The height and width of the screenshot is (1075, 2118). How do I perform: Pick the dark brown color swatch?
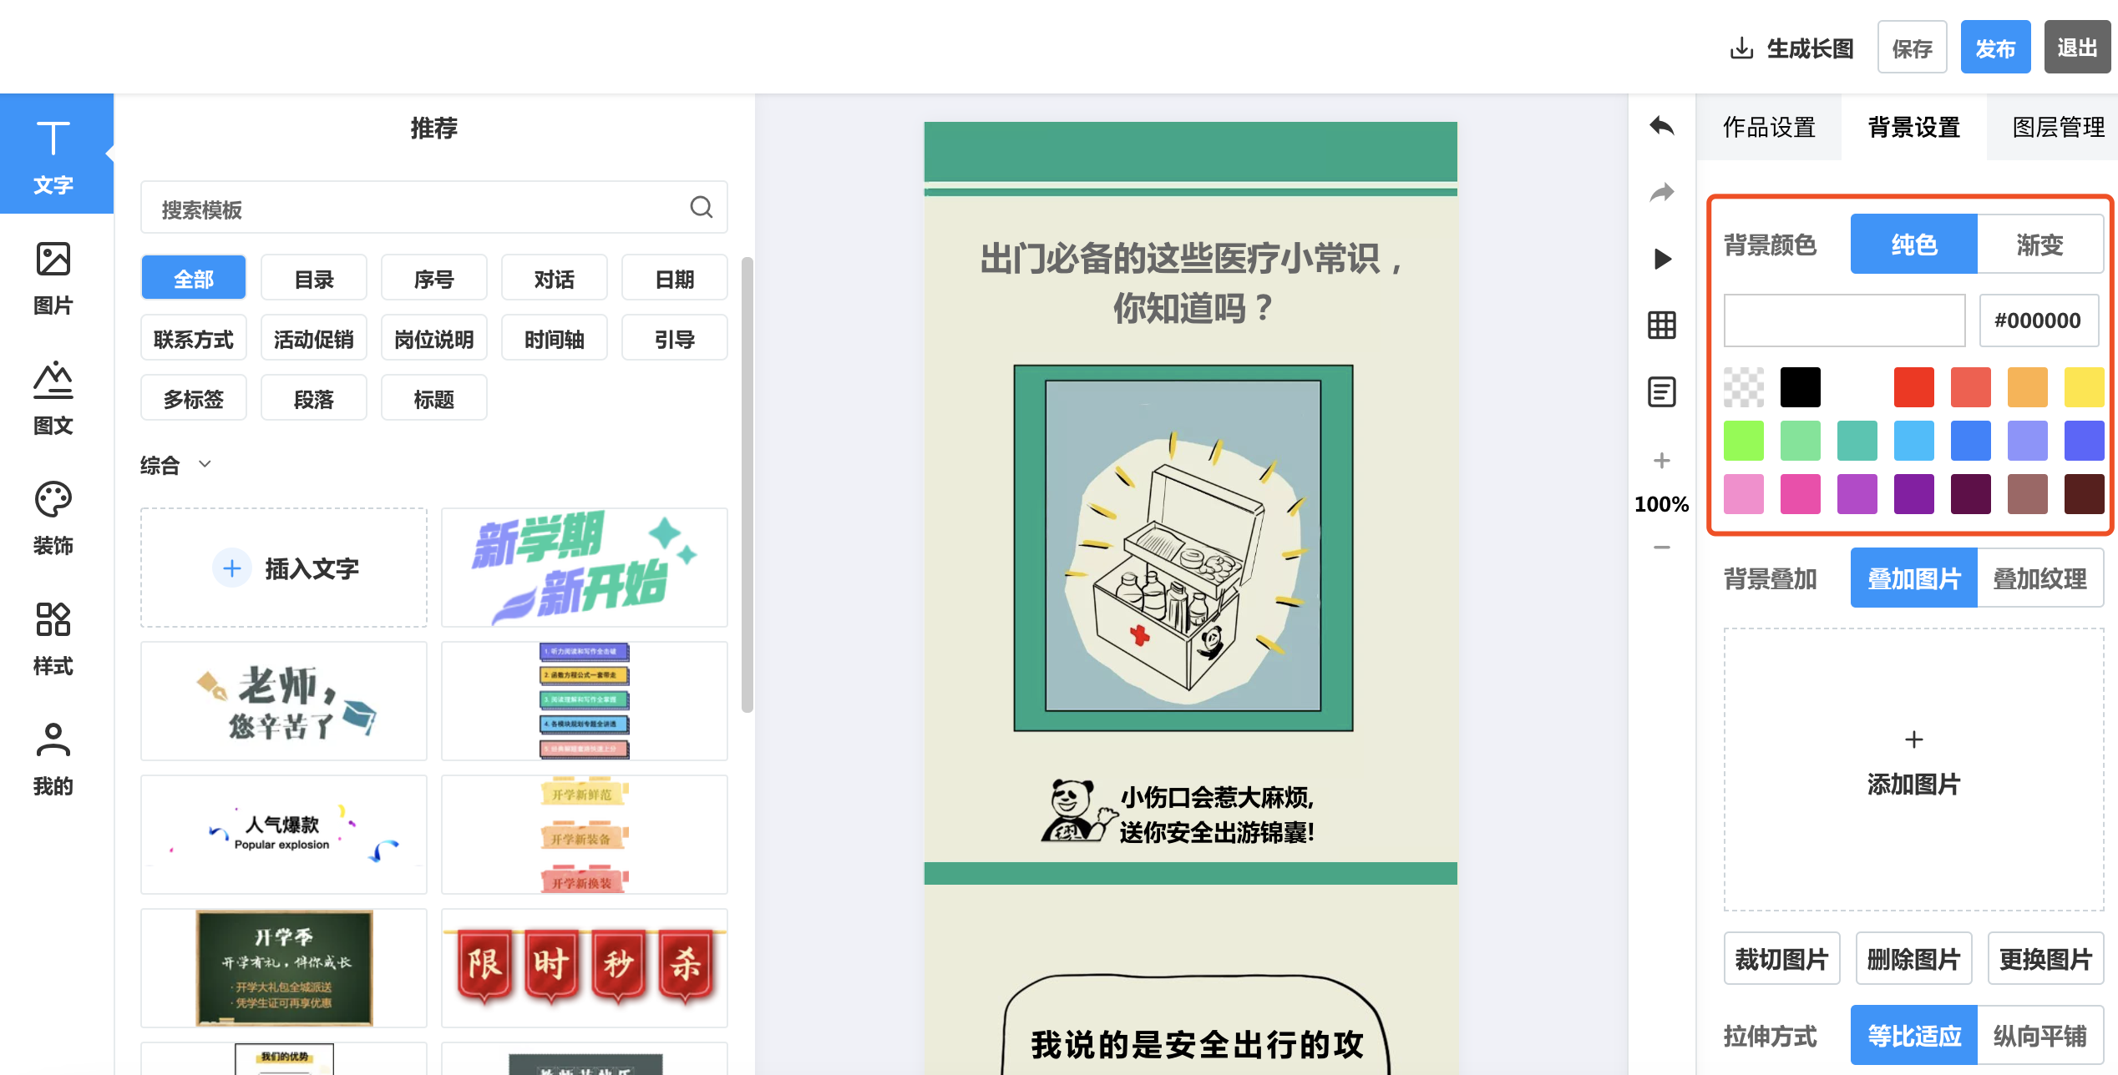pyautogui.click(x=2084, y=493)
